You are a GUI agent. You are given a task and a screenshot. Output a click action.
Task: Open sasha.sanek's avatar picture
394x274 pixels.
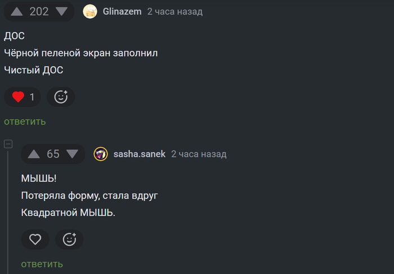[x=101, y=154]
